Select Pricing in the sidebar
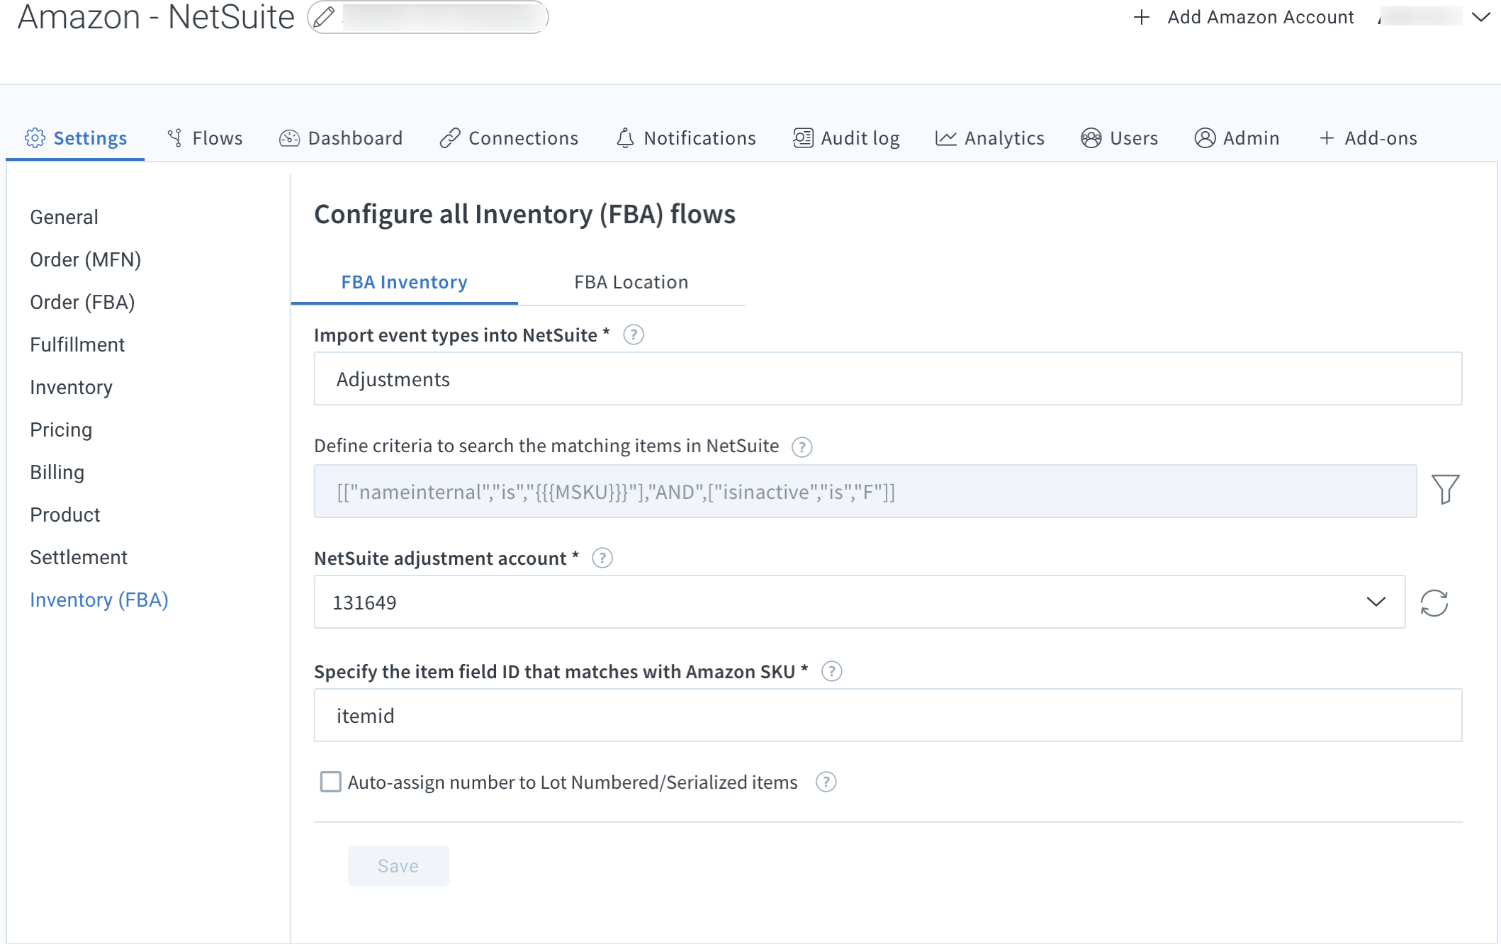Screen dimensions: 1501x944 [x=61, y=429]
